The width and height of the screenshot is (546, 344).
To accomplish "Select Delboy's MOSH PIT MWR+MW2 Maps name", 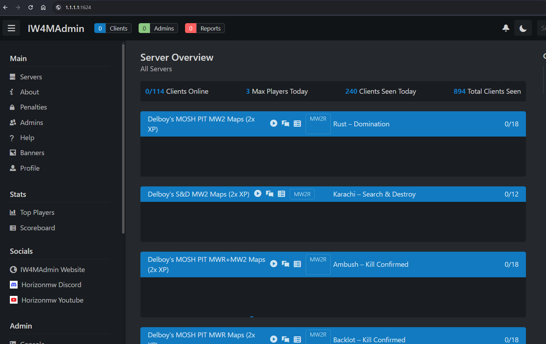I will click(x=207, y=264).
